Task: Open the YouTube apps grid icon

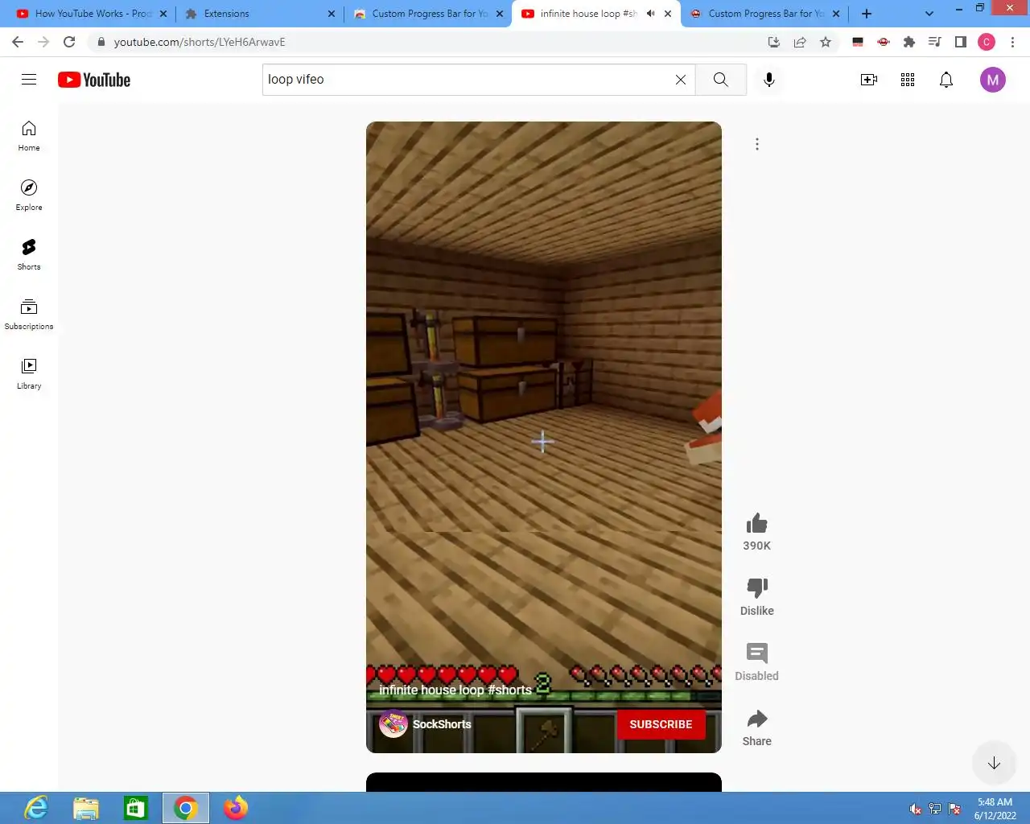Action: click(x=908, y=80)
